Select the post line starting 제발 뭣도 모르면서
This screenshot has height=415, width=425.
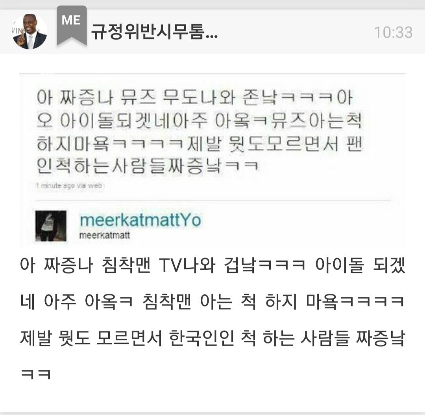(x=213, y=338)
